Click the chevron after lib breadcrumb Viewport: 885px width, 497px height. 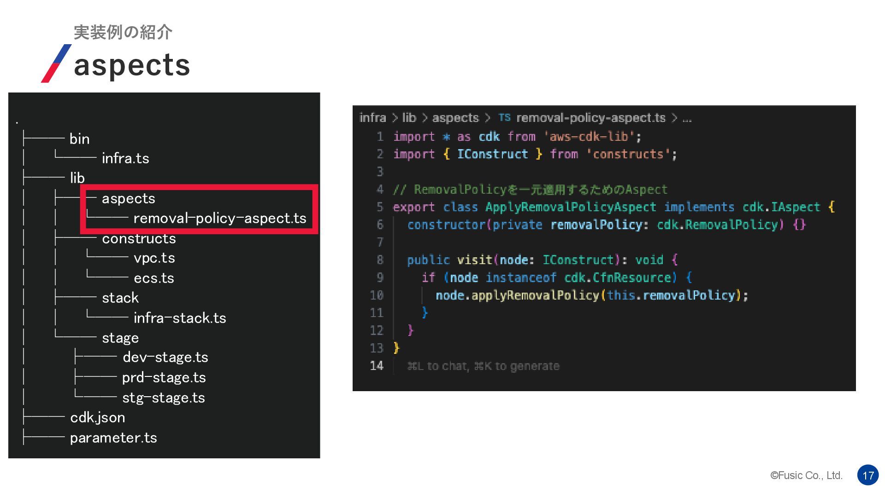425,118
